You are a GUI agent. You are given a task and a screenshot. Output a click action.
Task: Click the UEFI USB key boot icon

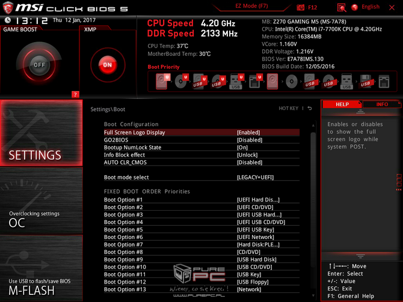point(236,81)
